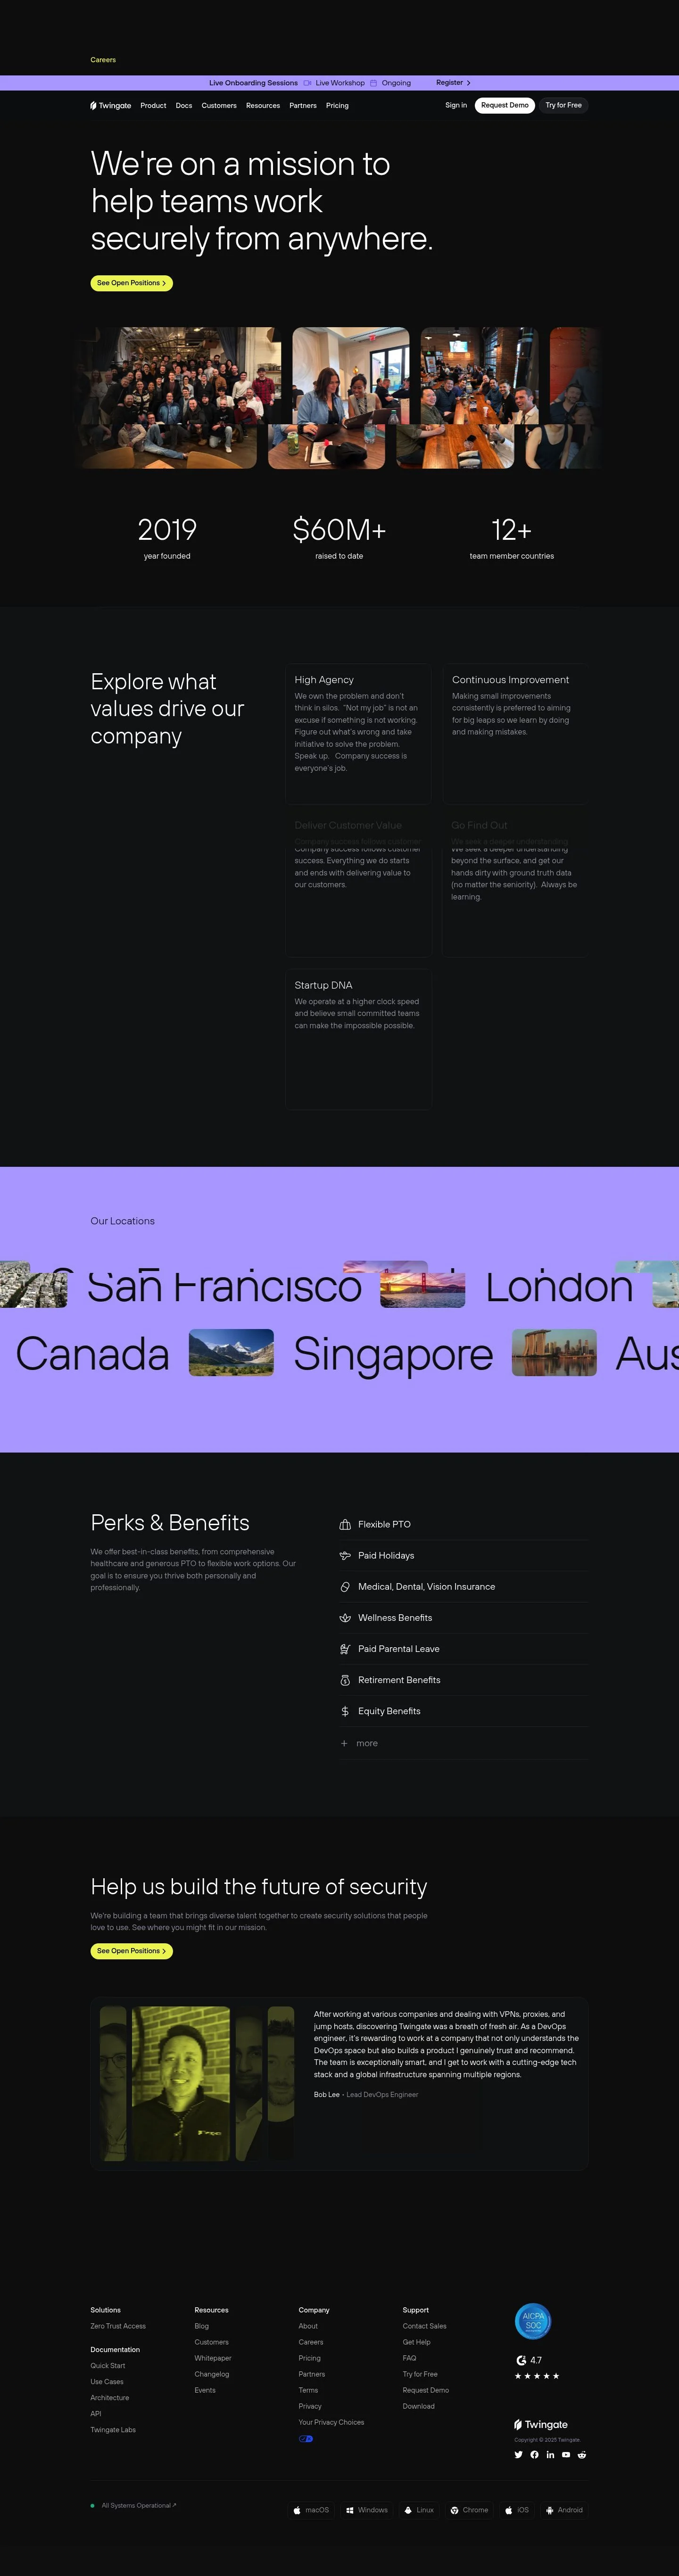Click the Register link in banner
This screenshot has height=2576, width=679.
(453, 83)
